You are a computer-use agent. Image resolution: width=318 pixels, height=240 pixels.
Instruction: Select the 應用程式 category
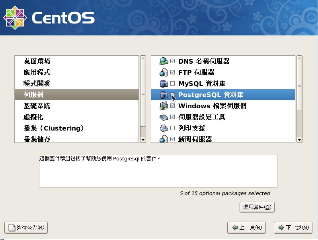click(x=77, y=72)
